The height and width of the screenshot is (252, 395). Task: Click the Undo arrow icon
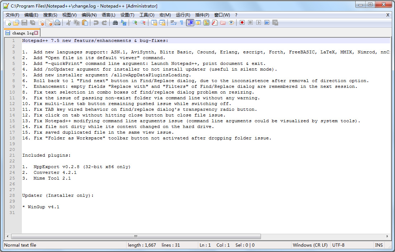[x=96, y=22]
